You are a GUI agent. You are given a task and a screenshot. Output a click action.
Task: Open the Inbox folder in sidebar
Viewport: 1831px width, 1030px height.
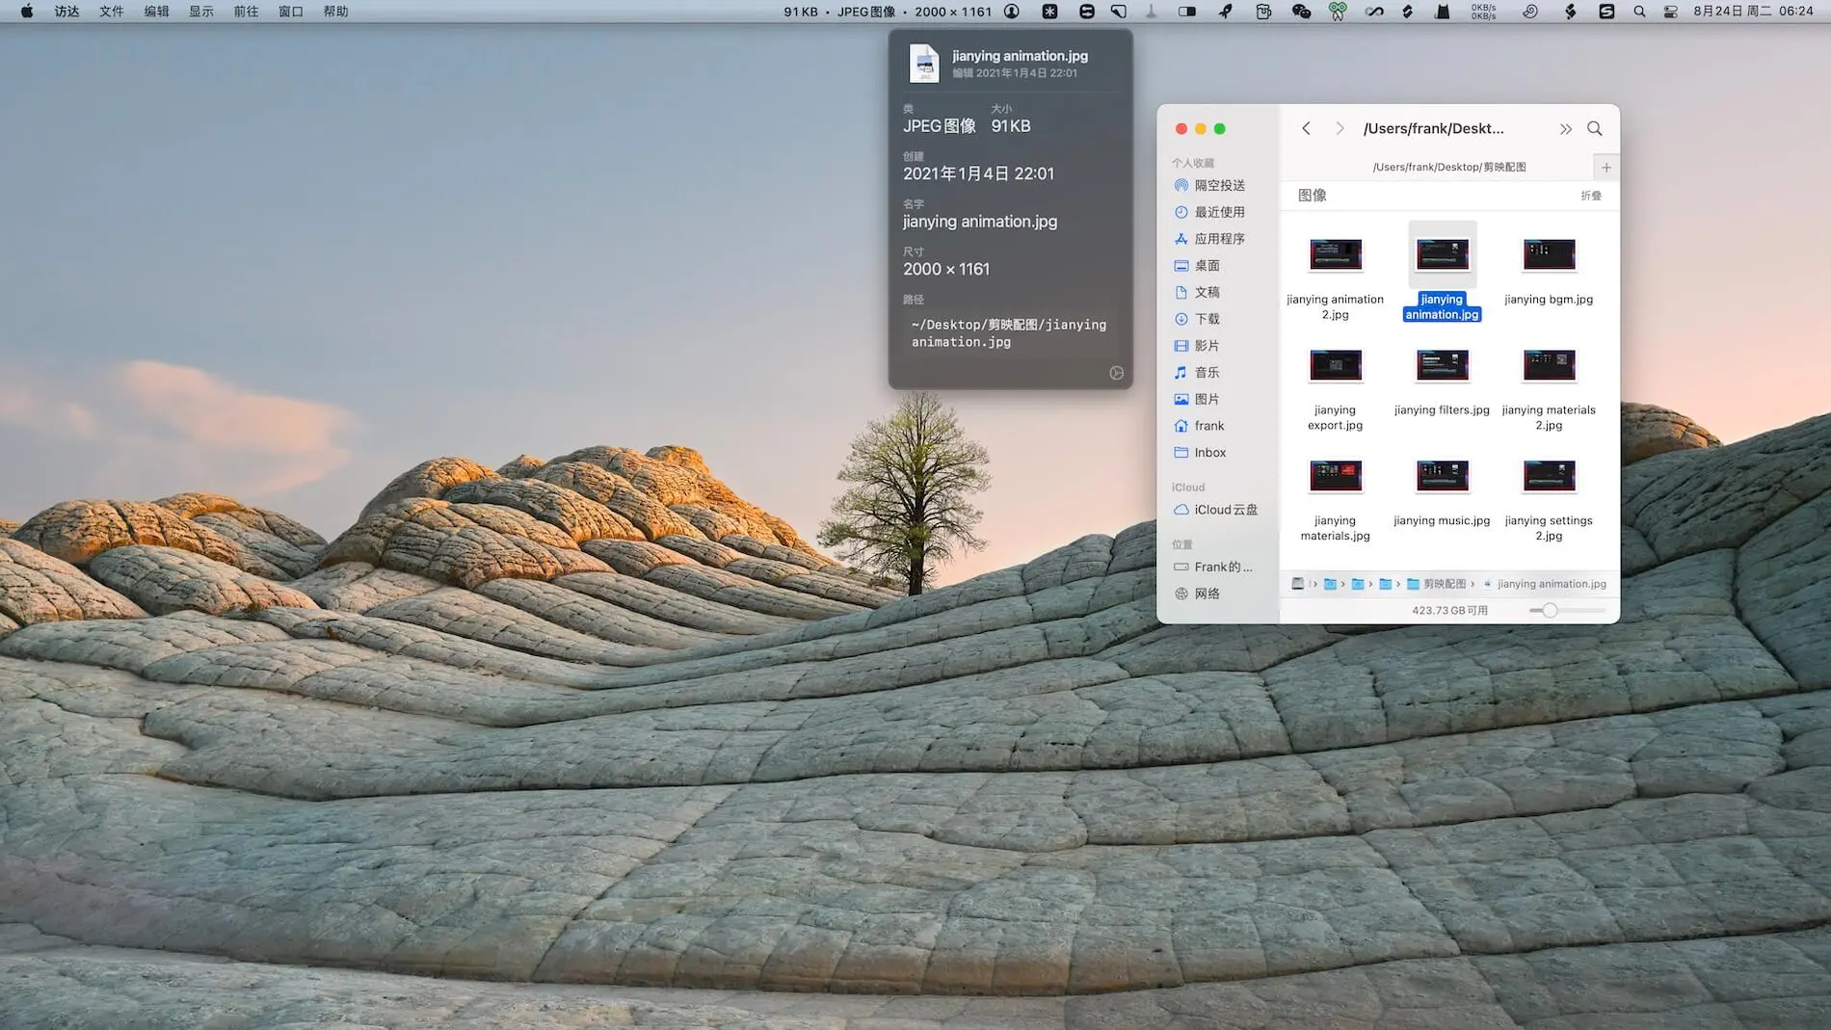(x=1200, y=453)
